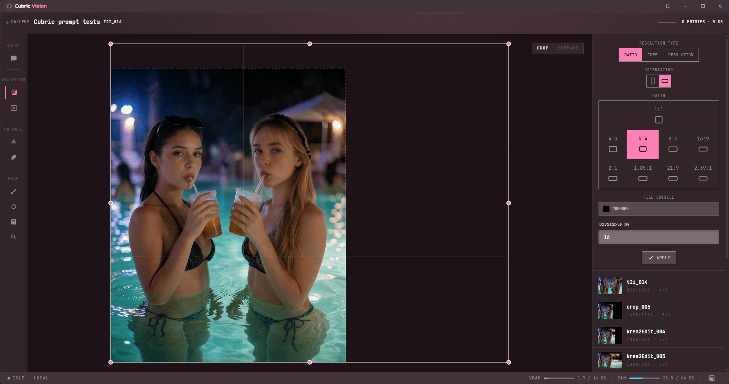Viewport: 729px width, 384px height.
Task: Select the Mask magnifier search tool
Action: point(14,237)
